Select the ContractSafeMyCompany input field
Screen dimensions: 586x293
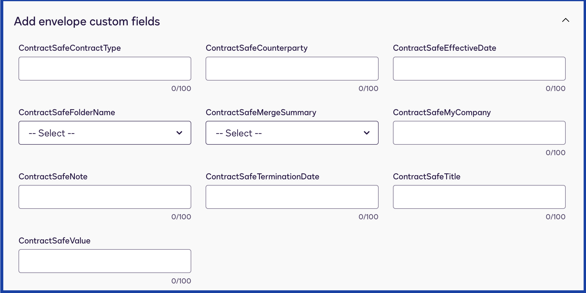pyautogui.click(x=479, y=133)
